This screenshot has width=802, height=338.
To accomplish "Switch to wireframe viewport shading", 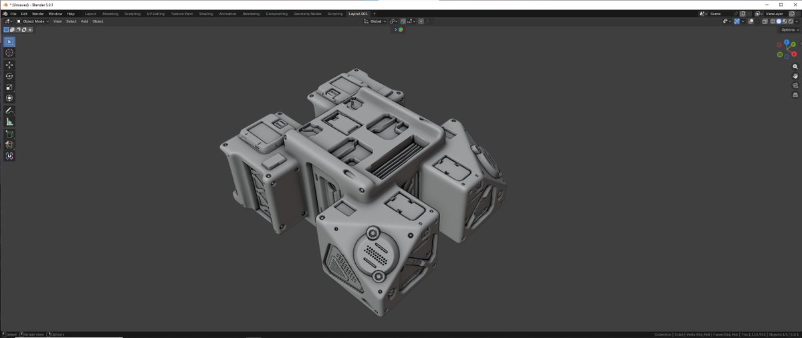I will 773,21.
